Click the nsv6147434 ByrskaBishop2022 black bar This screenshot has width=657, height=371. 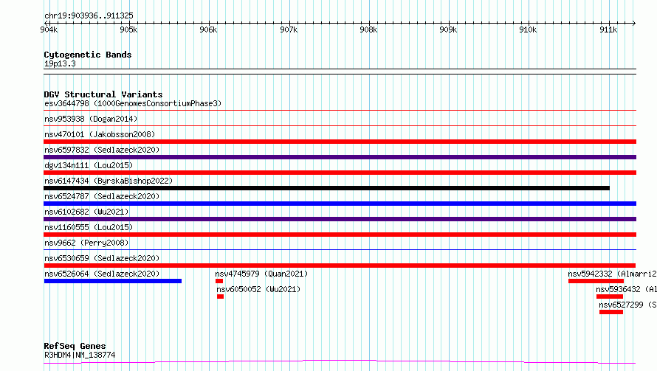(326, 188)
